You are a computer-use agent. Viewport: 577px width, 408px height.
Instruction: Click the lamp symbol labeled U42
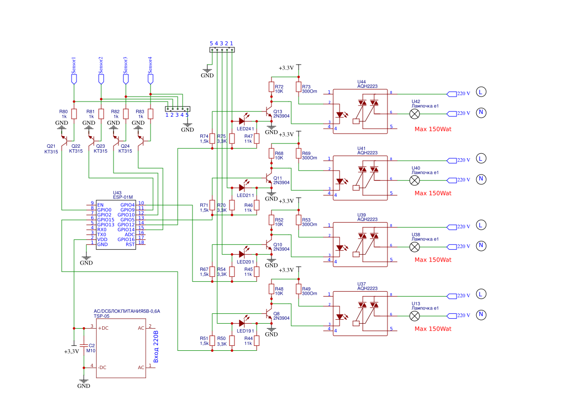pyautogui.click(x=415, y=114)
